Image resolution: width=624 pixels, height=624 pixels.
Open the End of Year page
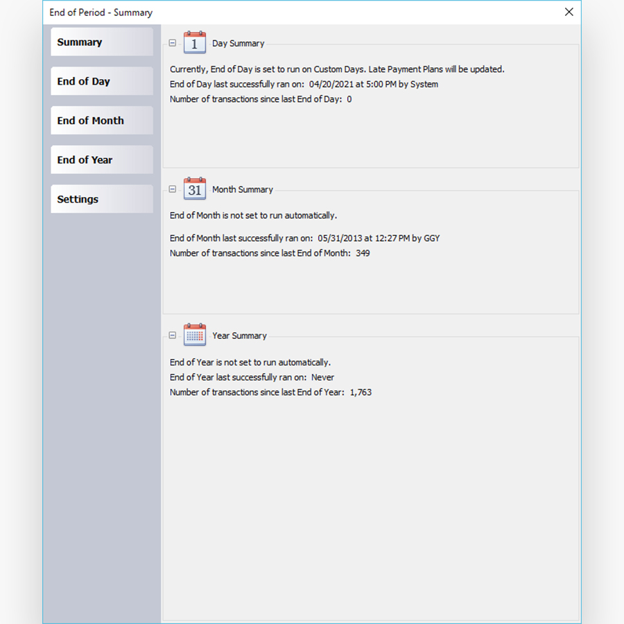pyautogui.click(x=101, y=159)
